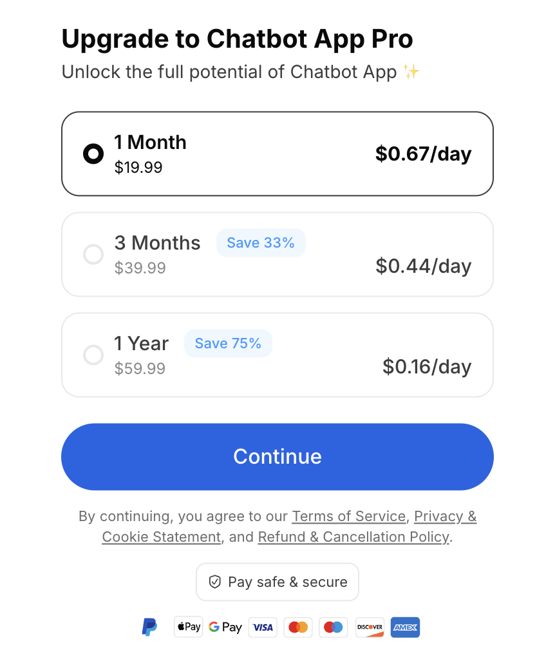Click the Google Pay icon

[x=225, y=627]
